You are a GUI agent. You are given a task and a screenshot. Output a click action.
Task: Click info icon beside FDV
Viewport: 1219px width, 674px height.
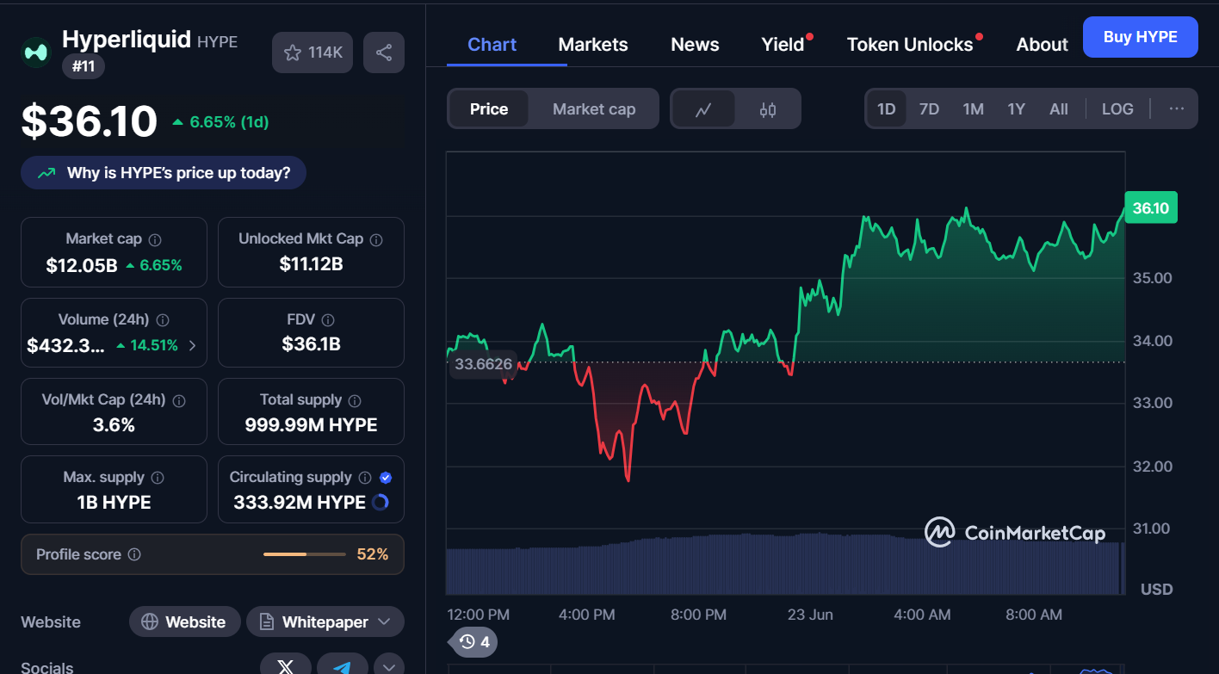point(327,320)
